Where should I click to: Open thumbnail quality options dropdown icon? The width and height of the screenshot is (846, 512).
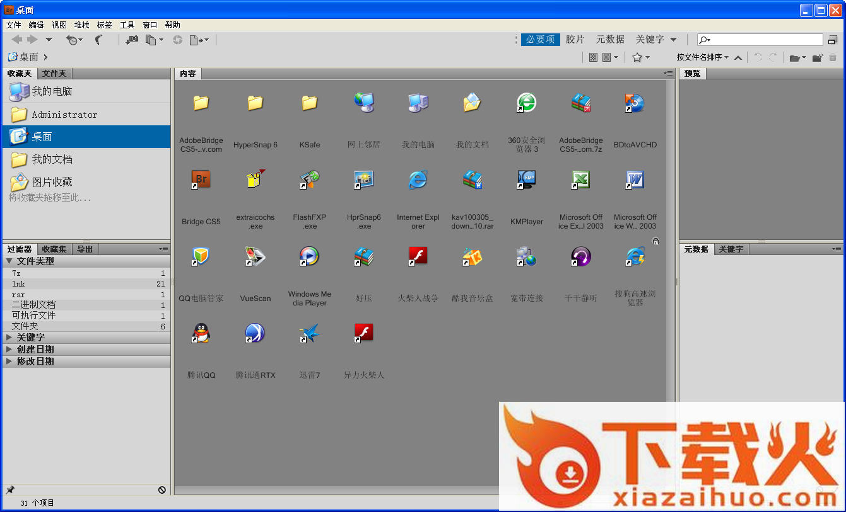(610, 57)
